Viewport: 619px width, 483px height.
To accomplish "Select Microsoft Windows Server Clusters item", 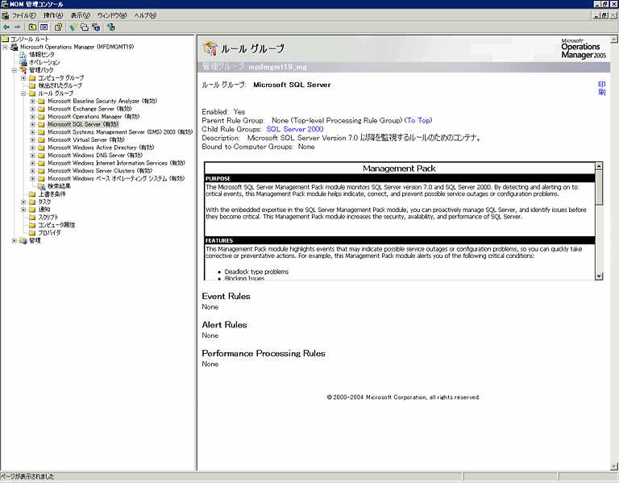I will (100, 171).
